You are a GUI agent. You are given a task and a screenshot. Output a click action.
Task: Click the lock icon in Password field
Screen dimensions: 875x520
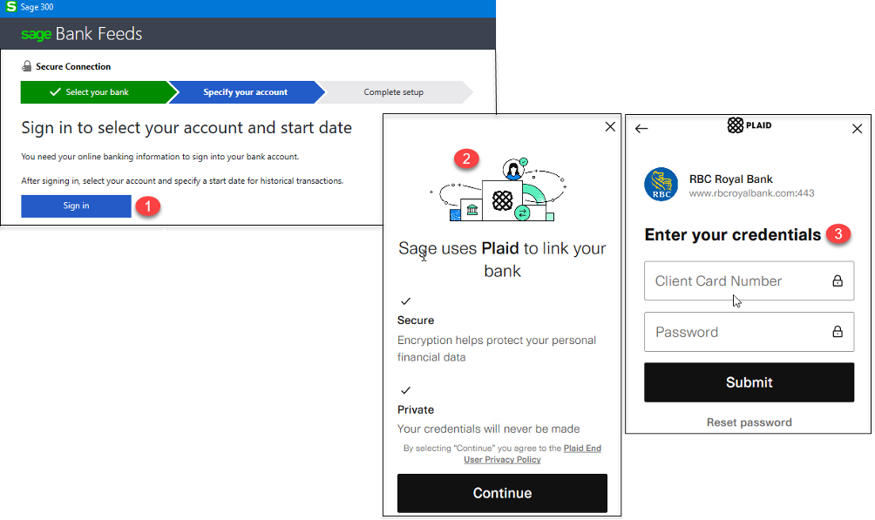click(837, 332)
